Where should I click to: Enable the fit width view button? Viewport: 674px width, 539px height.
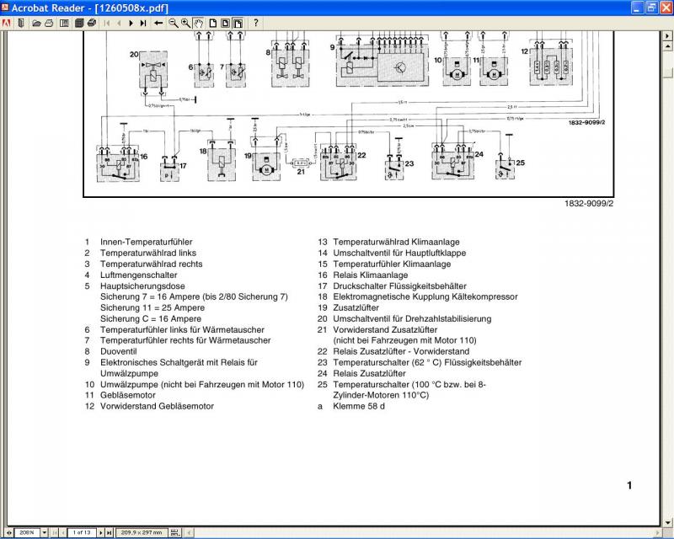click(237, 23)
